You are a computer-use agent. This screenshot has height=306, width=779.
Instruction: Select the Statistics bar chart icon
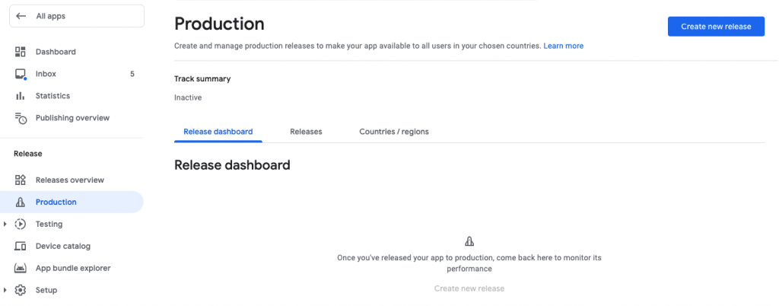(21, 96)
